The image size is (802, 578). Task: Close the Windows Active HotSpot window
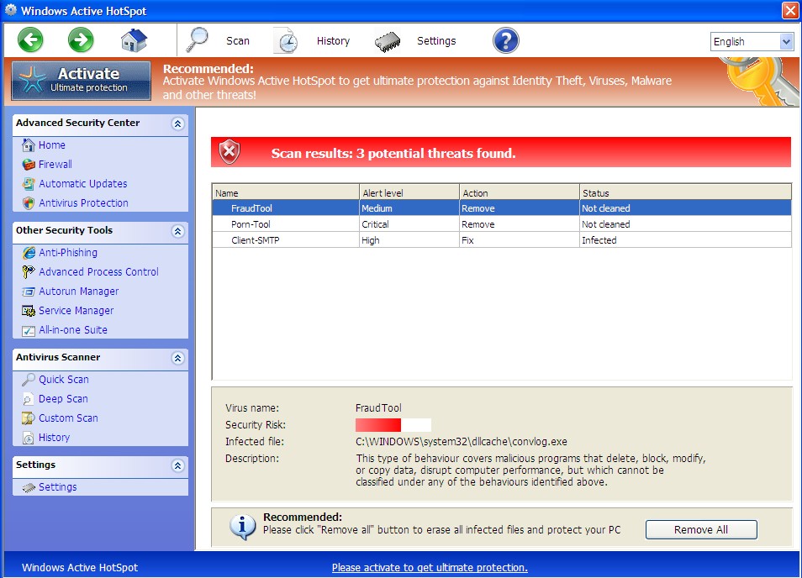[x=790, y=10]
